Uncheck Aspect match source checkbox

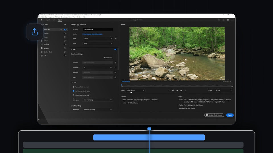(x=115, y=78)
